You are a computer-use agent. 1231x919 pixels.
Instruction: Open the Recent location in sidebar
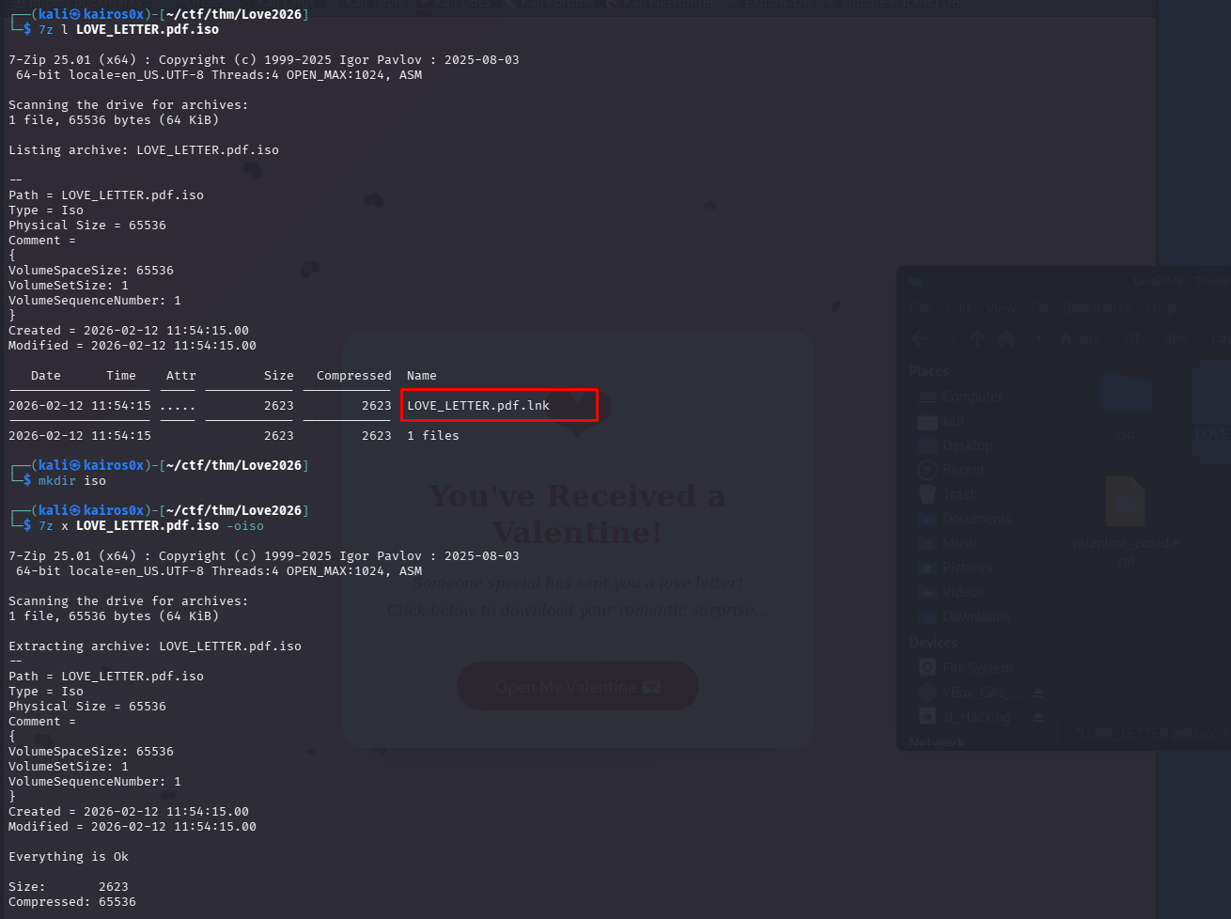tap(962, 470)
